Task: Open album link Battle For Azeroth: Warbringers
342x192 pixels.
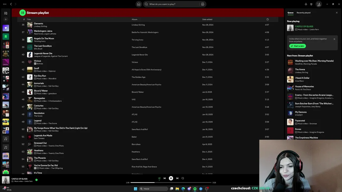Action: 145,32
